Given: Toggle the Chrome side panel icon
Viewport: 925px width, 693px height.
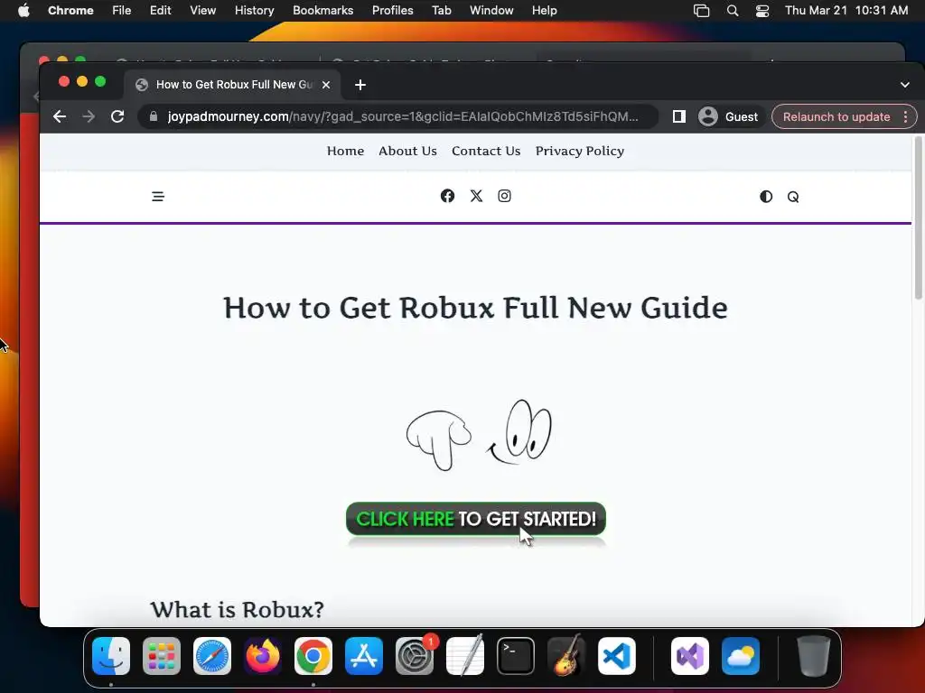Looking at the screenshot, I should click(679, 116).
